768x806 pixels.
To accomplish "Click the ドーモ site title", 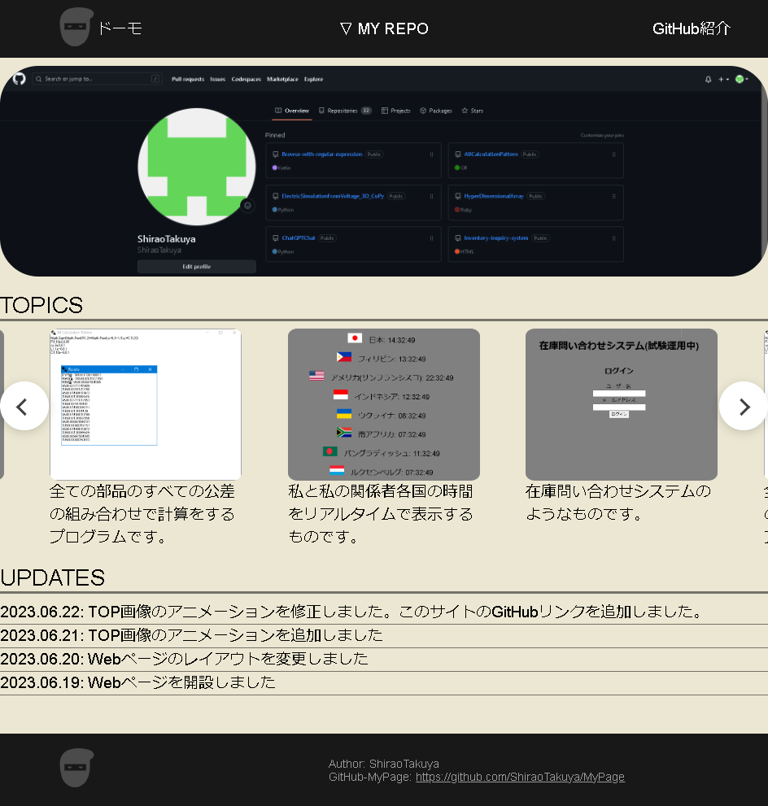I will 120,28.
